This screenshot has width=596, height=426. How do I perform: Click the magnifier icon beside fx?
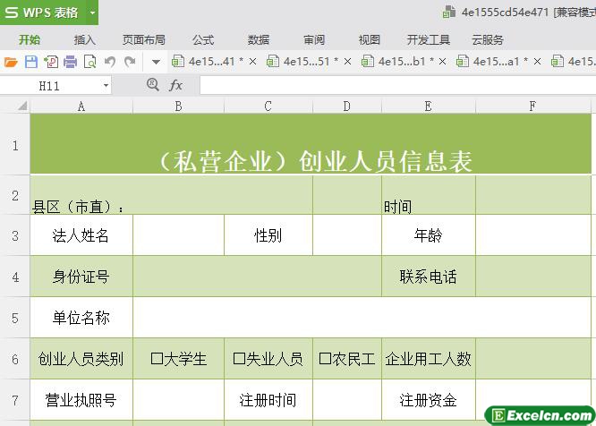pos(153,85)
